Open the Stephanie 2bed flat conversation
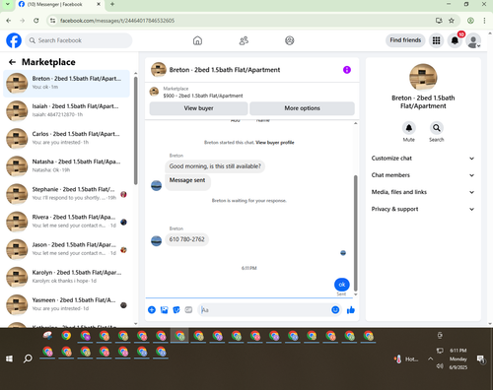Screen dimensions: 493x390 [66, 194]
